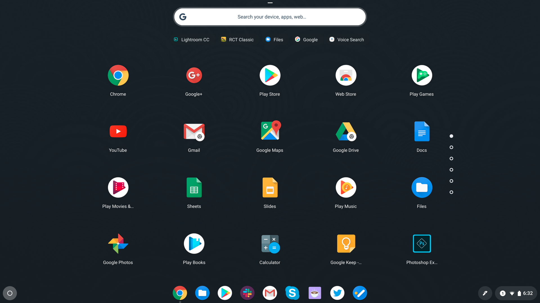Launch Sheets

coord(194,187)
